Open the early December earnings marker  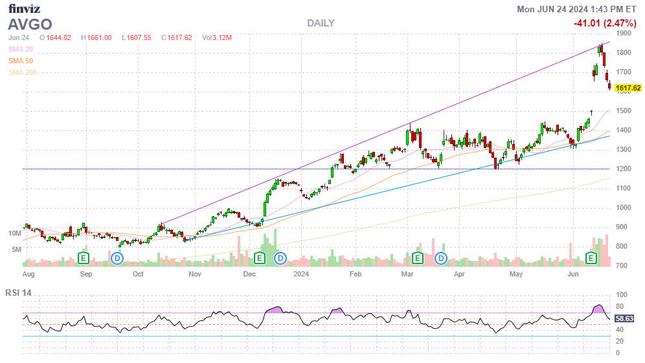(x=260, y=258)
